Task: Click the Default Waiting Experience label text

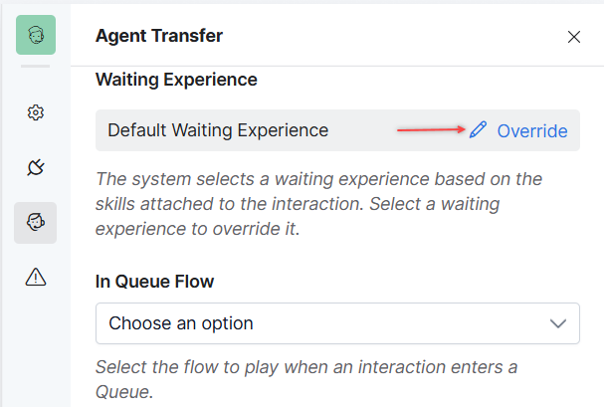Action: click(218, 130)
